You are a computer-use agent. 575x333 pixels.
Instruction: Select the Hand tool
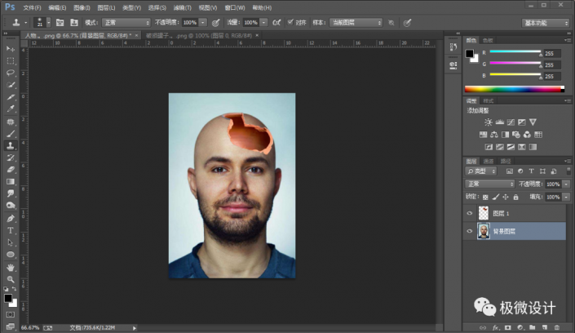pos(11,267)
